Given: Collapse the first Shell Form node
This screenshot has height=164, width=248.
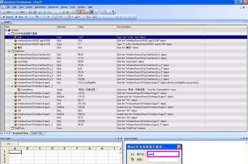Looking at the screenshot, I should [9, 51].
